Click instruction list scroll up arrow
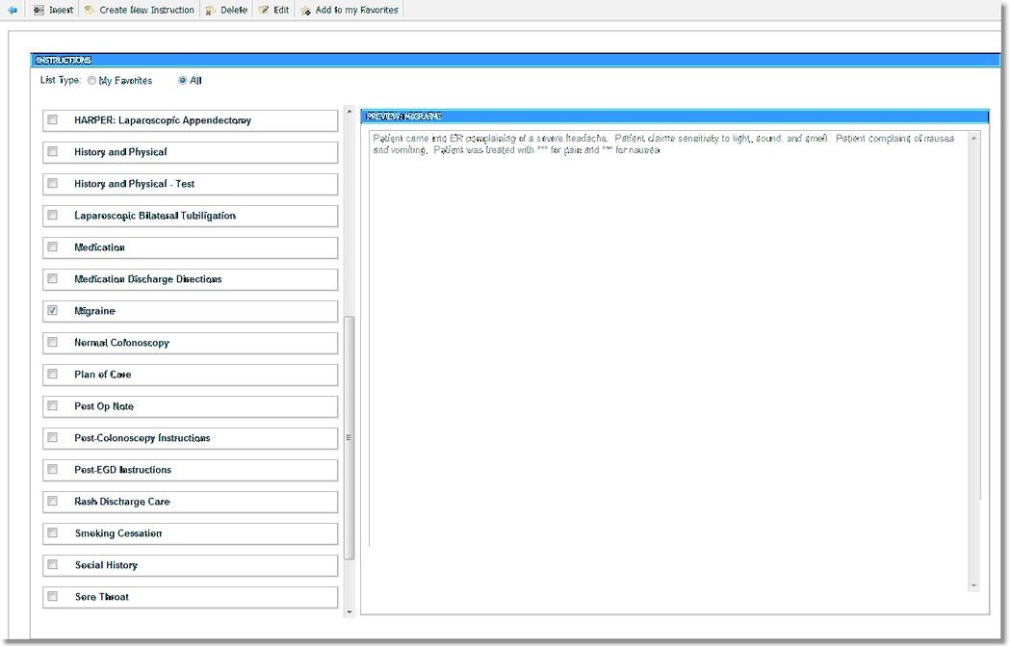 [x=350, y=112]
